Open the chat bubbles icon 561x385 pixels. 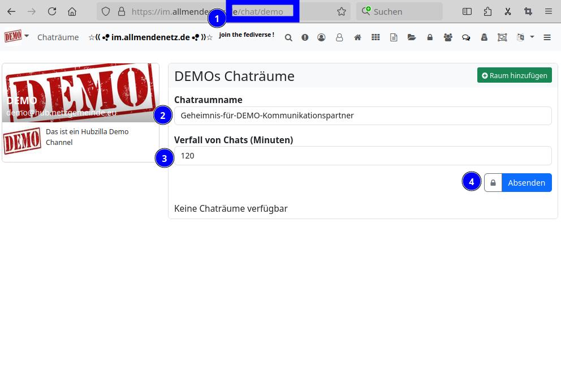coord(466,37)
